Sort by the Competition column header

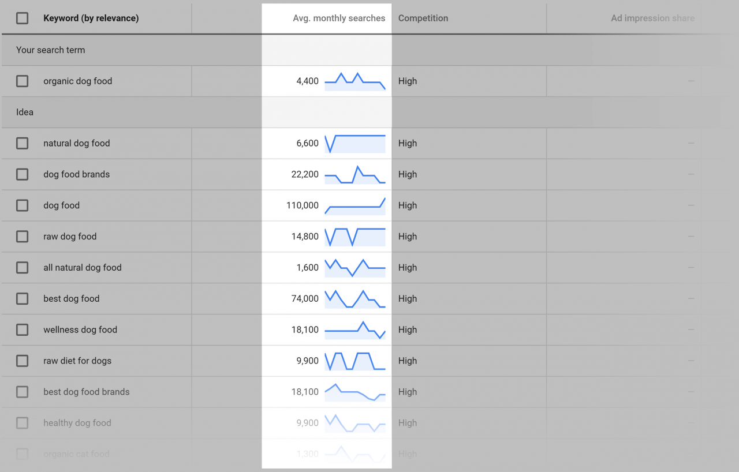tap(423, 18)
